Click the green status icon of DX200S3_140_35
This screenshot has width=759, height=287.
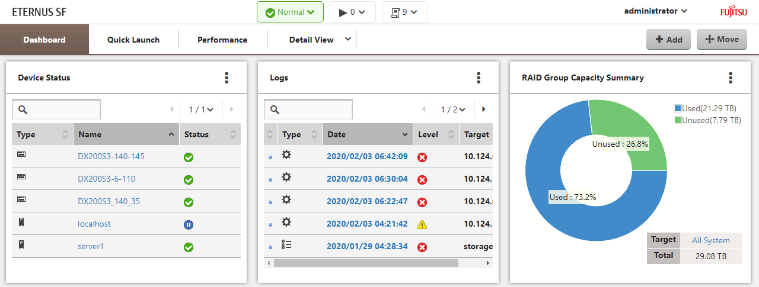tap(189, 202)
